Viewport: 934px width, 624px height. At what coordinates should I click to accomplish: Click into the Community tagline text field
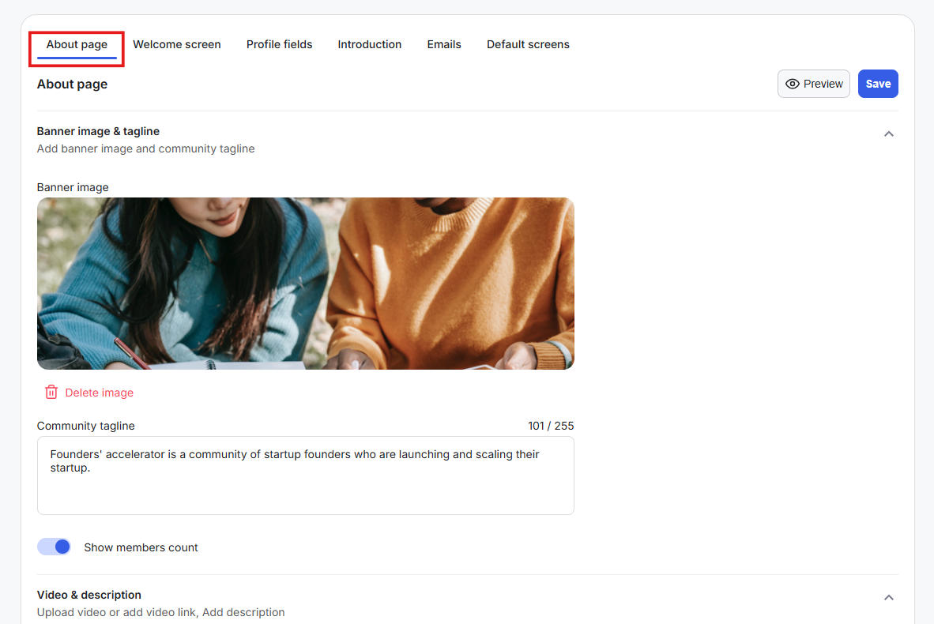click(306, 476)
